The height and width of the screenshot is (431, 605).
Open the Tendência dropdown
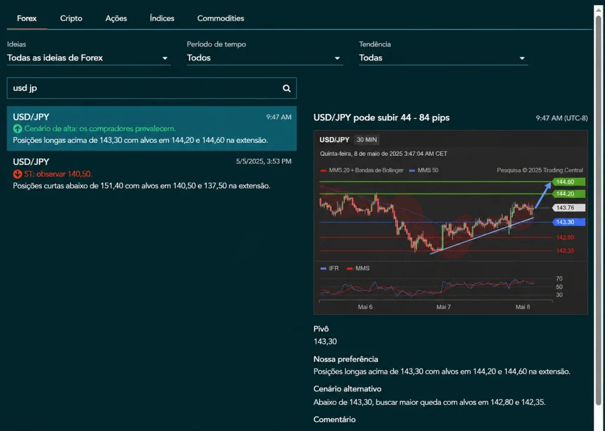click(443, 58)
